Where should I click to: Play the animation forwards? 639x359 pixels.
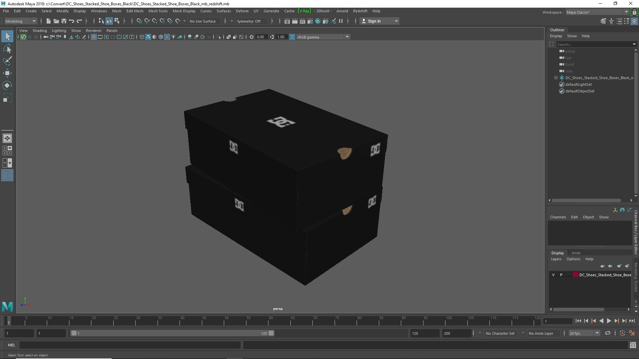click(609, 321)
